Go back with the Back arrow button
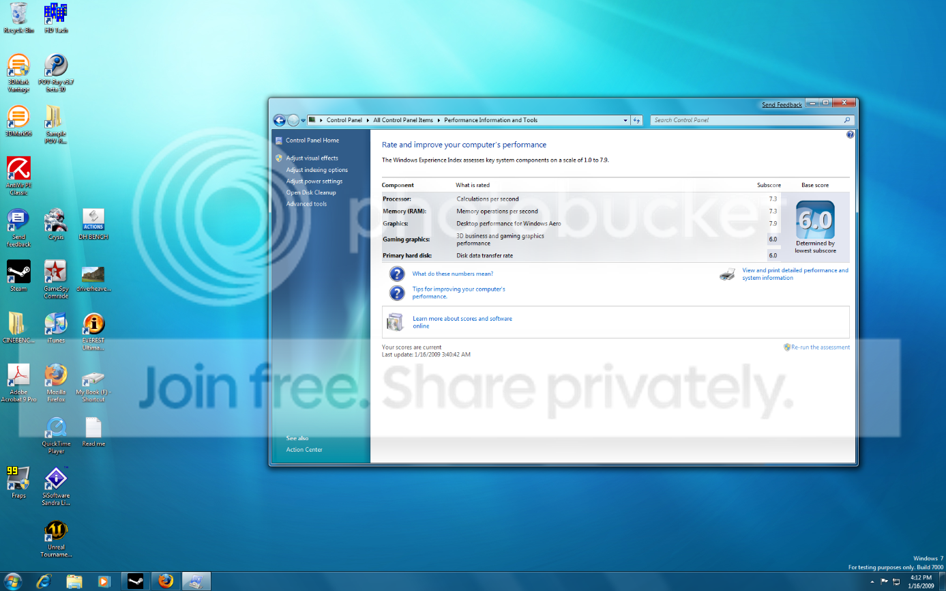This screenshot has height=591, width=946. click(x=280, y=120)
